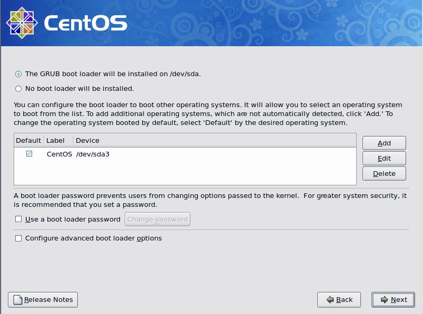Proceed by clicking Next
The width and height of the screenshot is (423, 314).
(x=393, y=300)
